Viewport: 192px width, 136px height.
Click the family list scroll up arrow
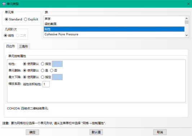pyautogui.click(x=187, y=18)
